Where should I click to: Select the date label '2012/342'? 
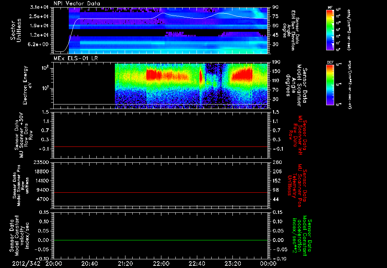(x=26, y=263)
